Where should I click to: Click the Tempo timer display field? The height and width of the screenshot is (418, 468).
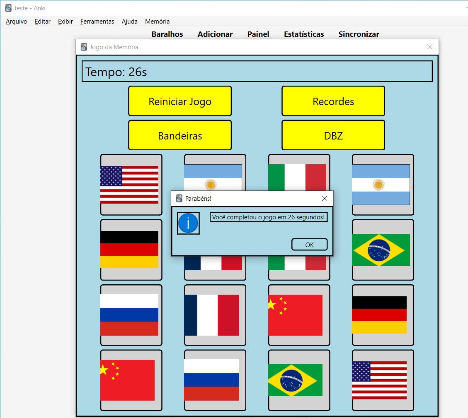257,72
